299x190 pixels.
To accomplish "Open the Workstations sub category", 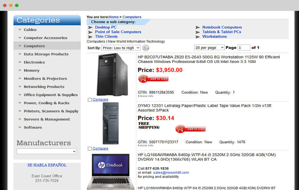I will 215,36.
